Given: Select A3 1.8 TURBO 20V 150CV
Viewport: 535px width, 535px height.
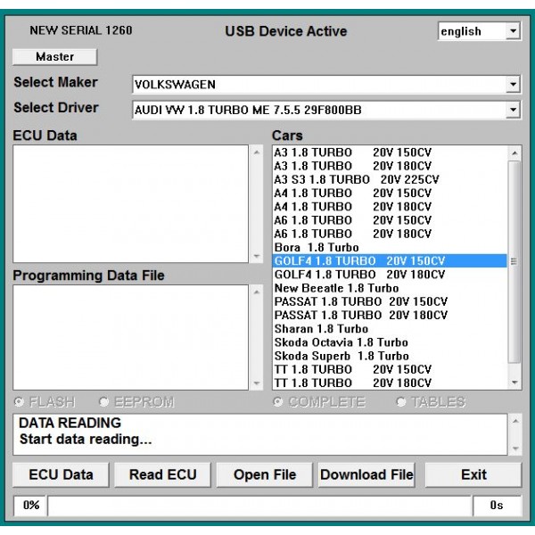Looking at the screenshot, I should [x=390, y=152].
